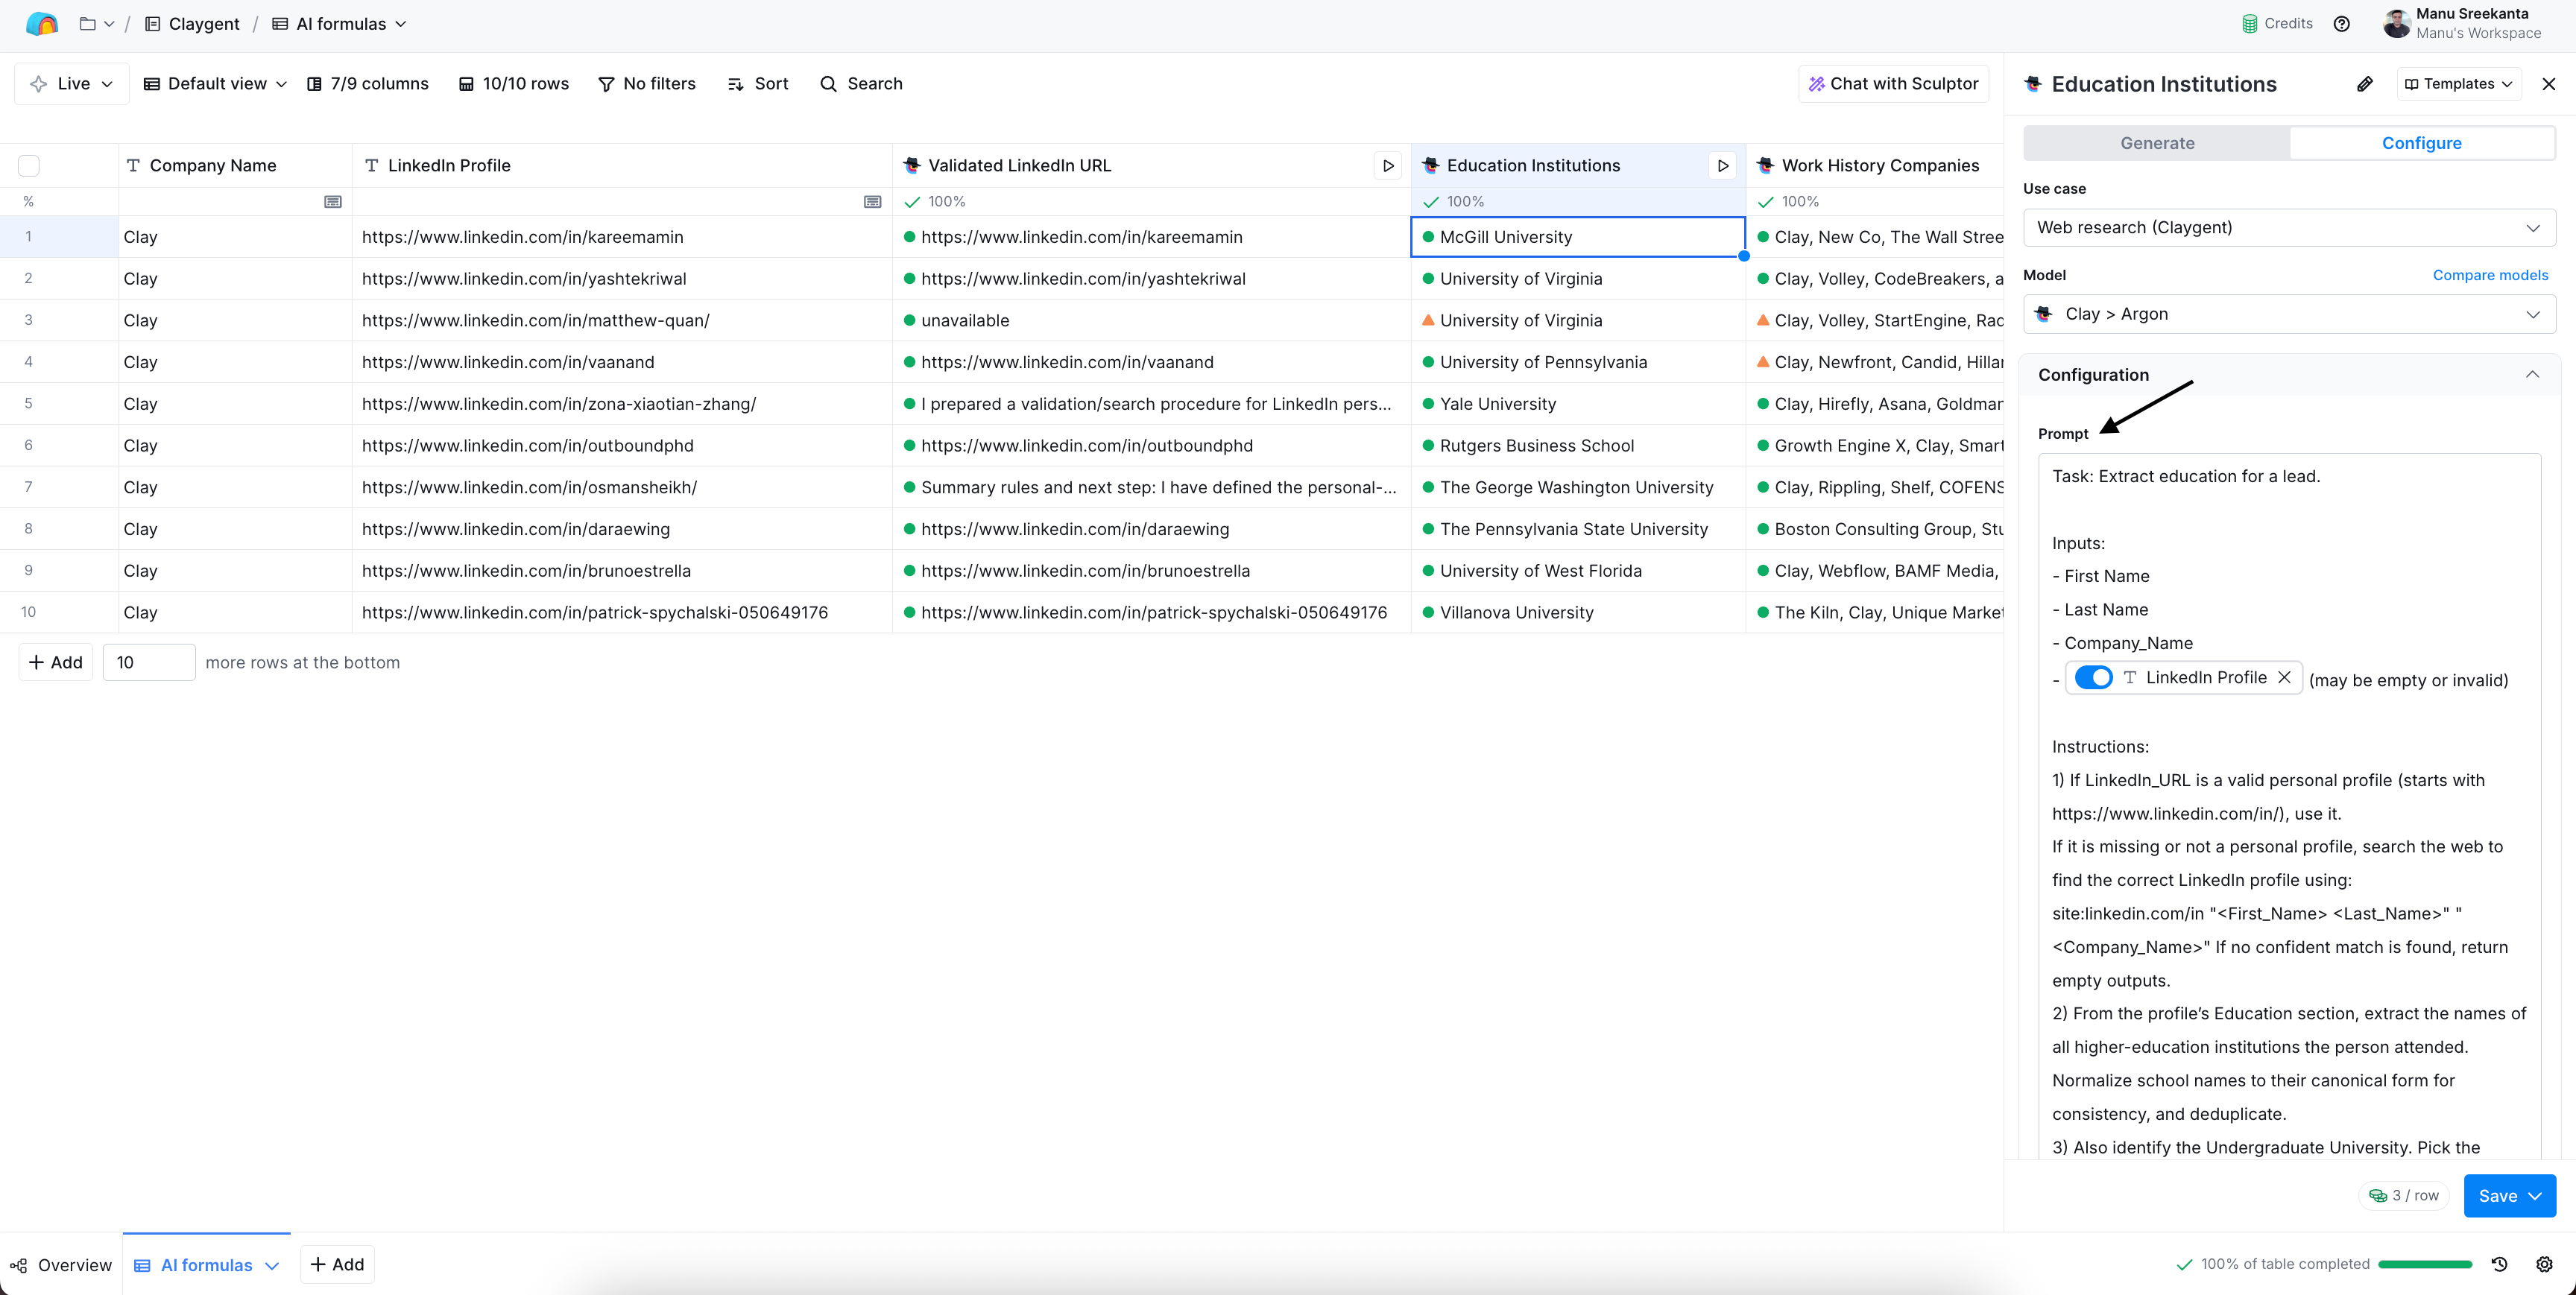Screen dimensions: 2576x1295
Task: Collapse the Configuration section
Action: click(x=2532, y=375)
